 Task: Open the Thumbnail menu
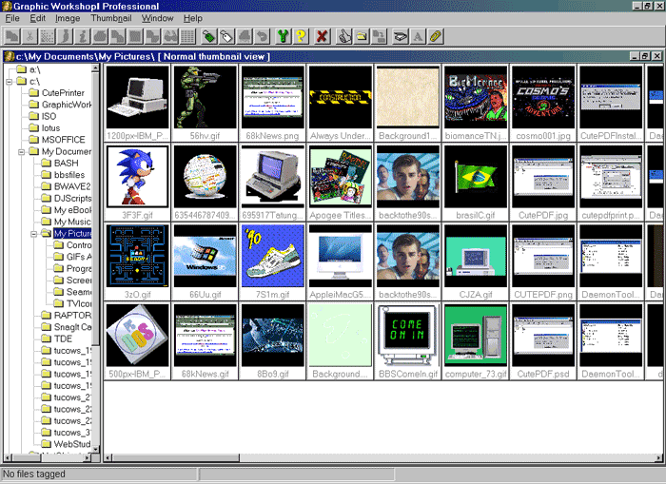coord(111,18)
